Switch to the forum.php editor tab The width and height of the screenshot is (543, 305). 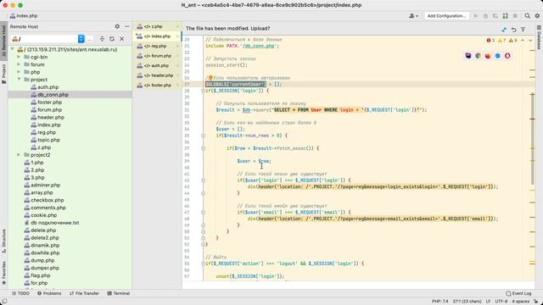157,56
